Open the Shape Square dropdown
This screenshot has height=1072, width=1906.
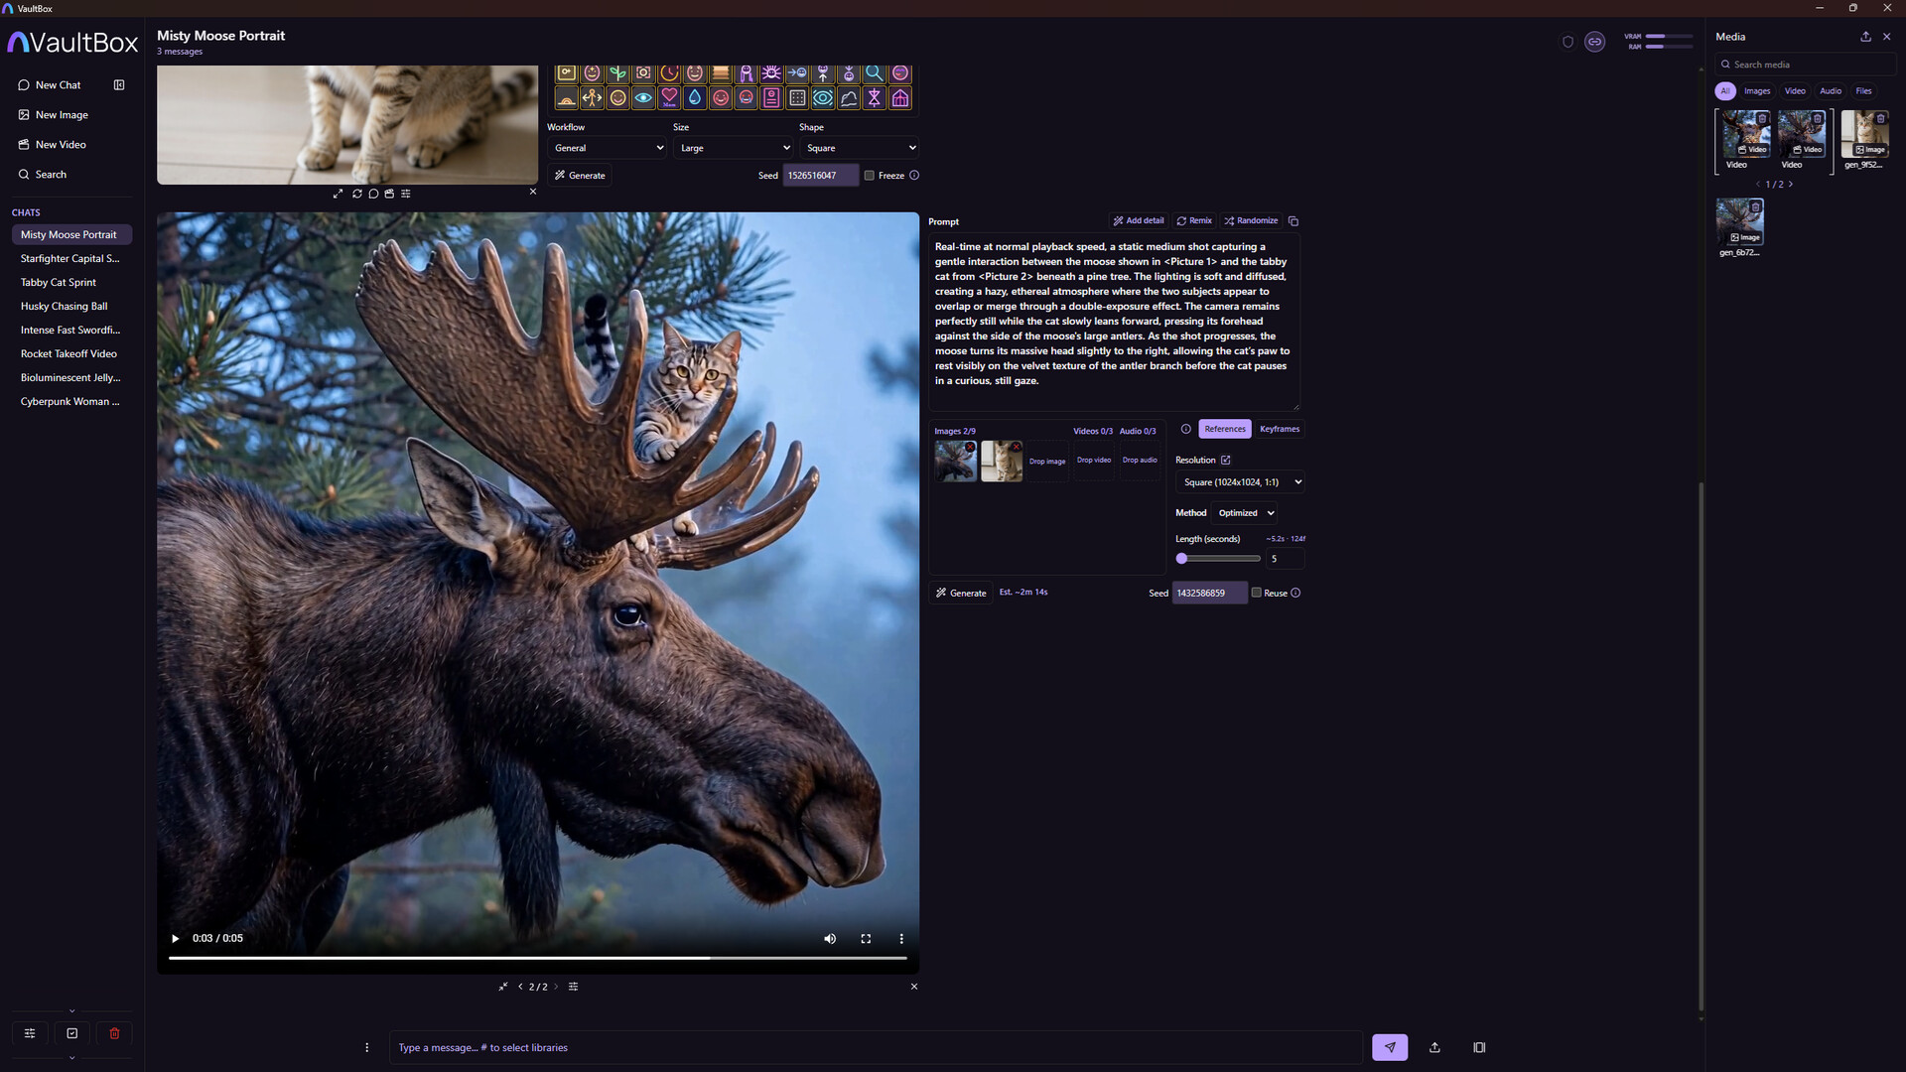click(x=860, y=148)
